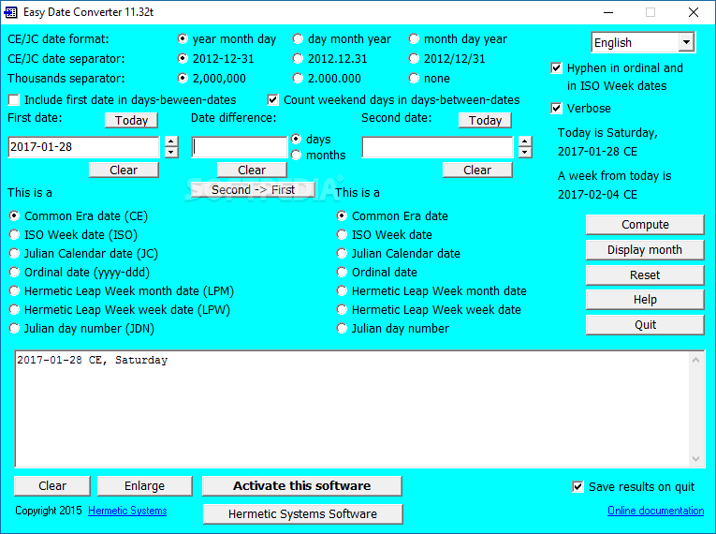The width and height of the screenshot is (716, 534).
Task: Decrement Second date with down spinner arrow
Action: tap(525, 153)
